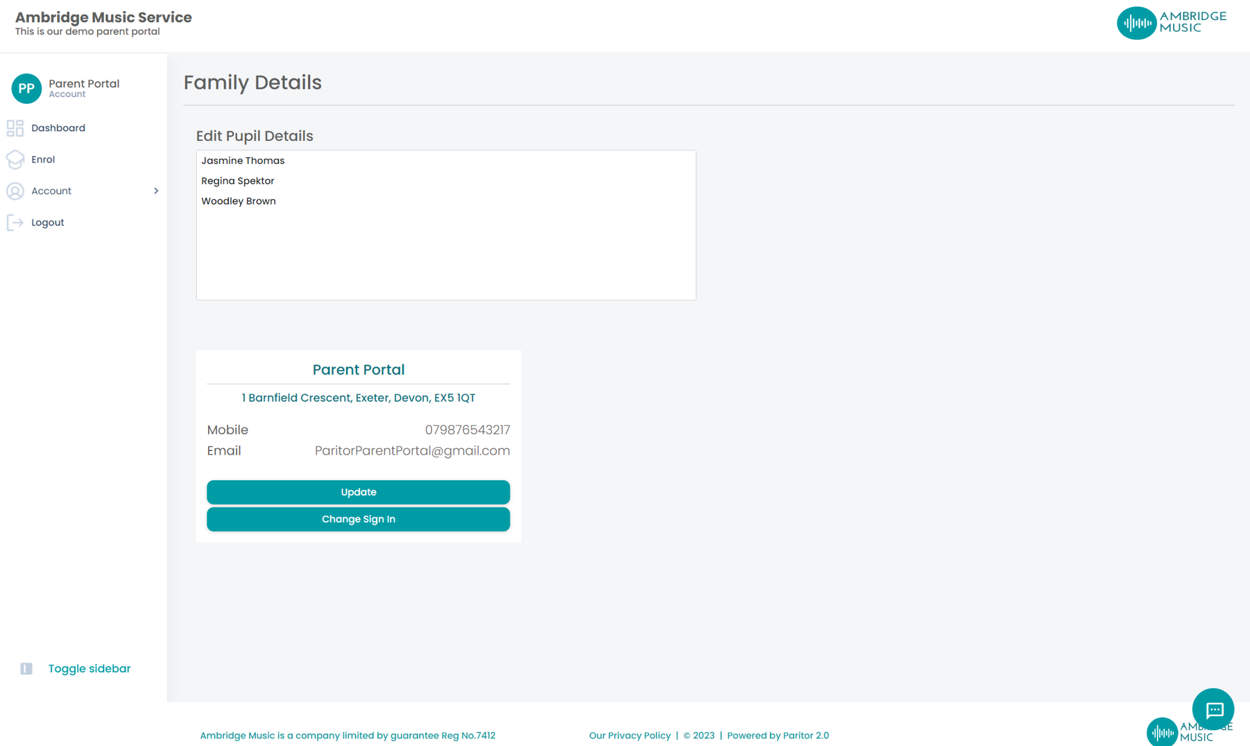Click the © 2023 footer text

(699, 736)
